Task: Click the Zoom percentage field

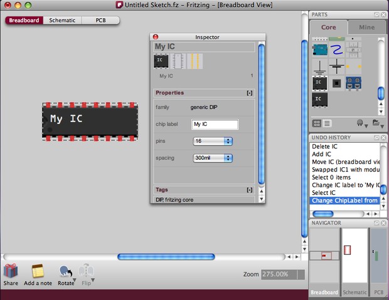Action: pos(279,274)
